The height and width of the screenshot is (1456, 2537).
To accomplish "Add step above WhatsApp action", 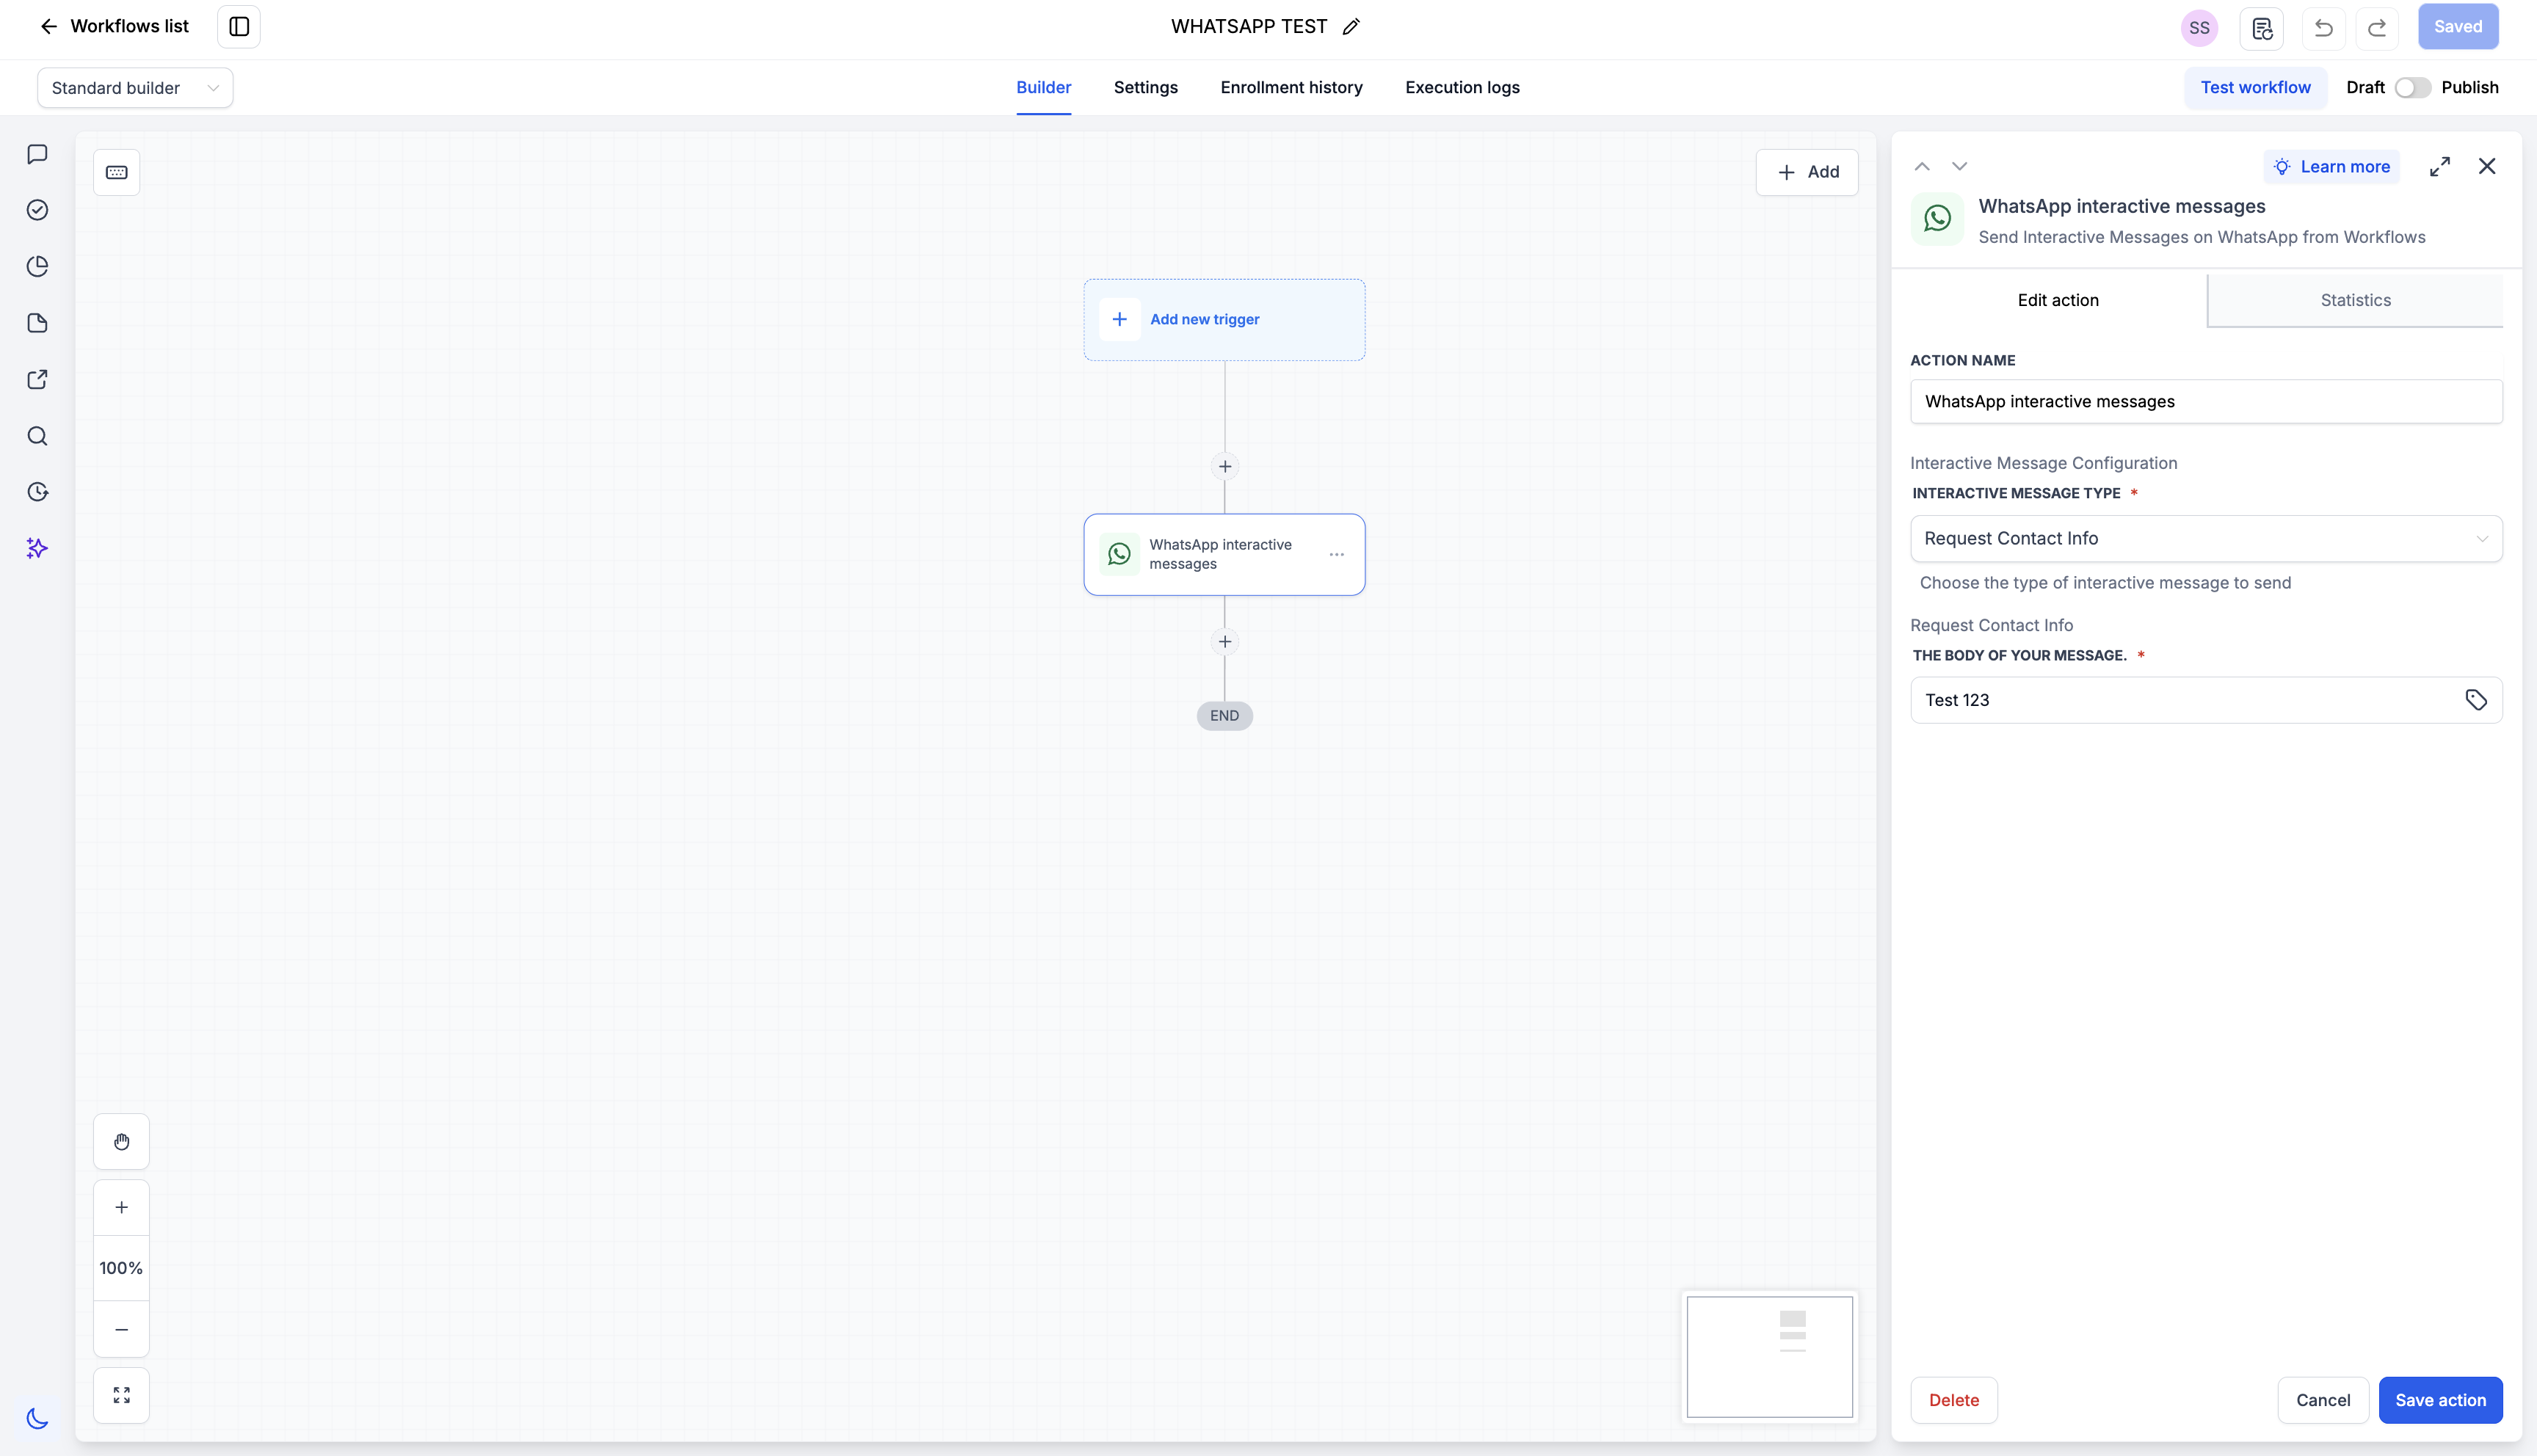I will point(1224,466).
